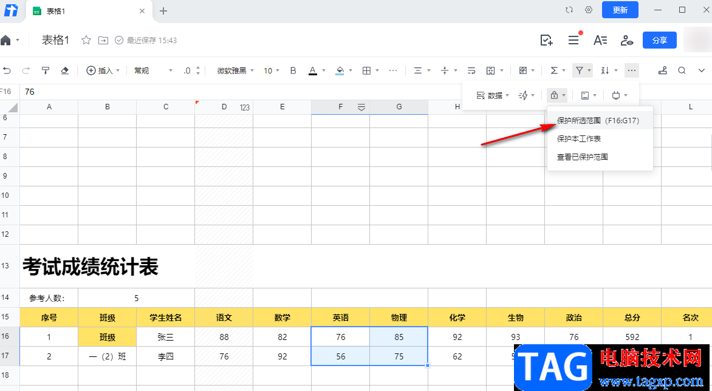Image resolution: width=712 pixels, height=391 pixels.
Task: Click the collaborator permissions icon
Action: point(627,40)
